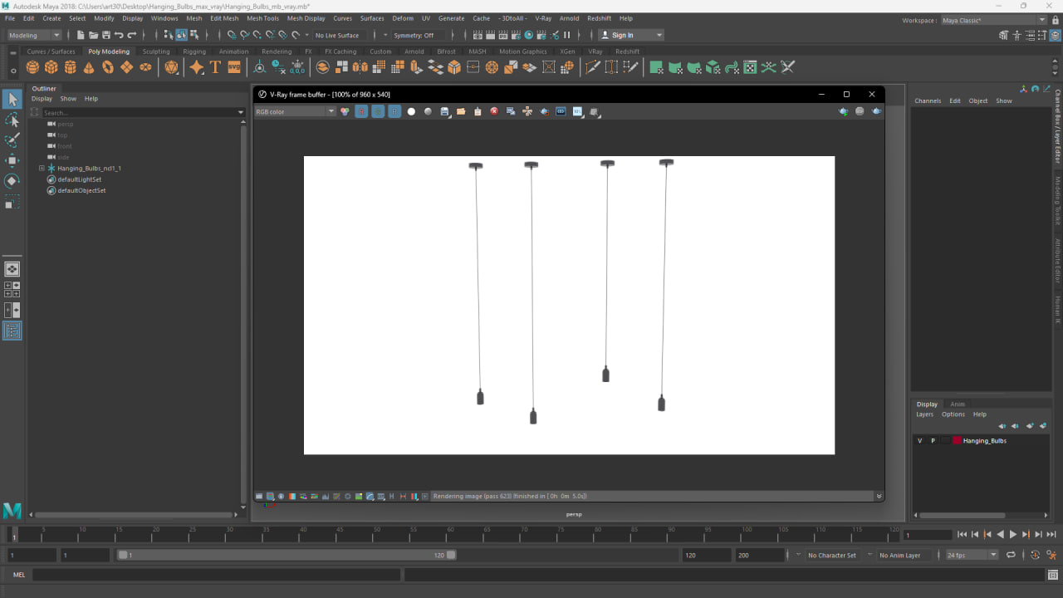Click the Save scene icon in status line

[106, 35]
